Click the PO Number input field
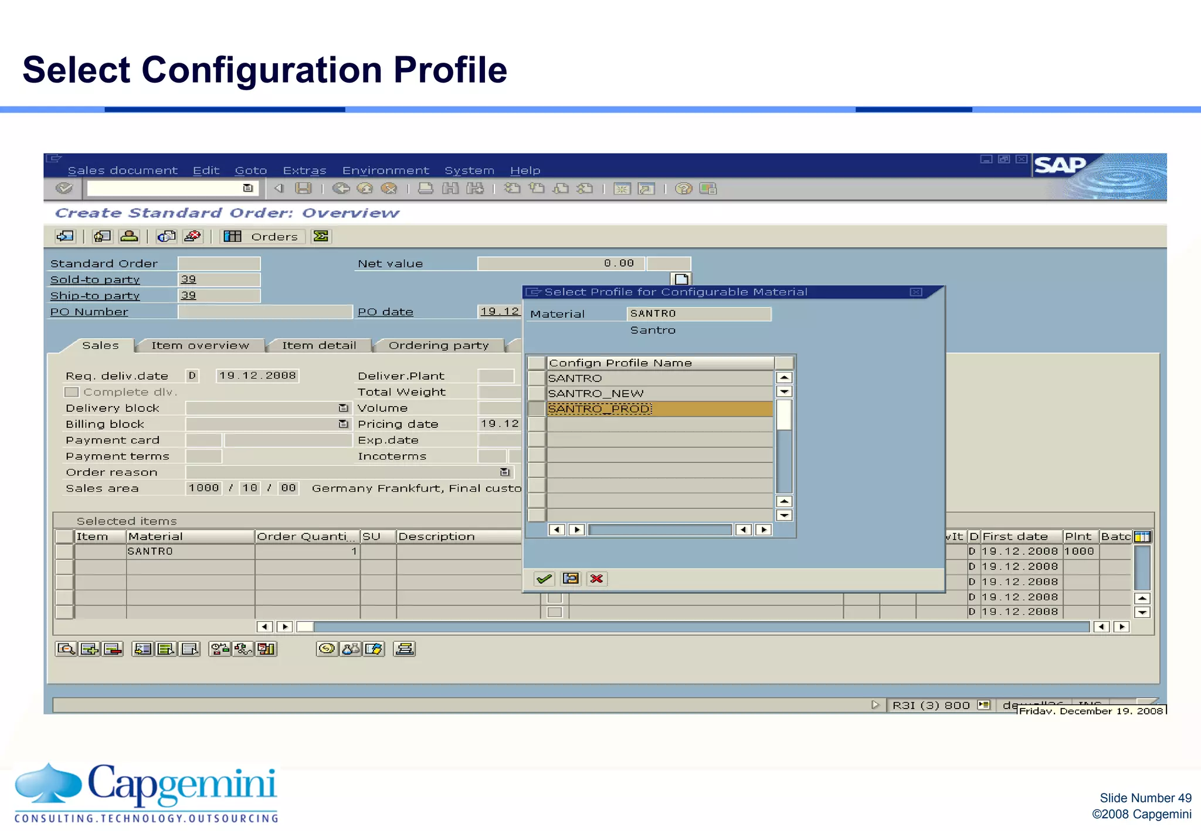1201x831 pixels. (x=265, y=312)
